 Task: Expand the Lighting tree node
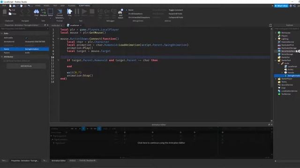(276, 39)
